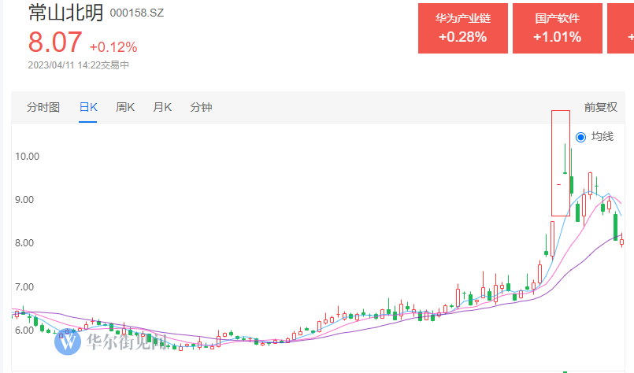Select the 日K daily candlestick tab
The height and width of the screenshot is (373, 634).
pos(88,107)
